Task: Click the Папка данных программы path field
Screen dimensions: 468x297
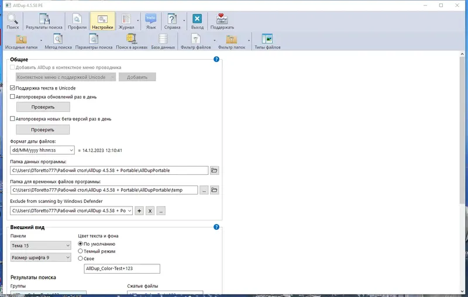Action: pyautogui.click(x=109, y=170)
